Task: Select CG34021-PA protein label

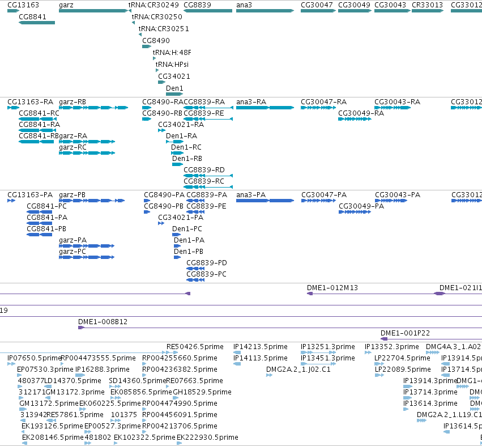Action: tap(181, 218)
